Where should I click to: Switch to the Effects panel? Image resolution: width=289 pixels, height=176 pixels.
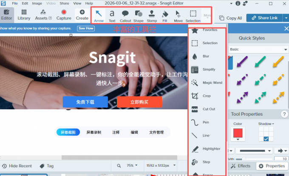pos(241,166)
